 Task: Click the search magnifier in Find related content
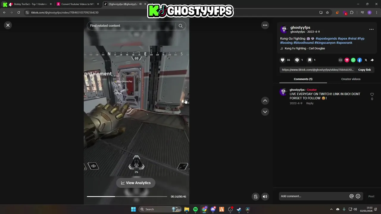pyautogui.click(x=180, y=26)
